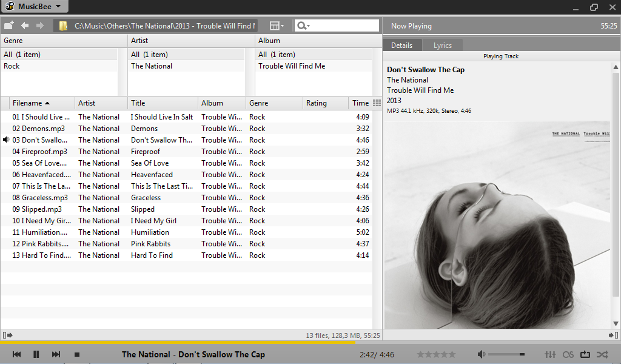Go forward with the right arrow
Viewport: 621px width, 364px height.
pyautogui.click(x=40, y=25)
